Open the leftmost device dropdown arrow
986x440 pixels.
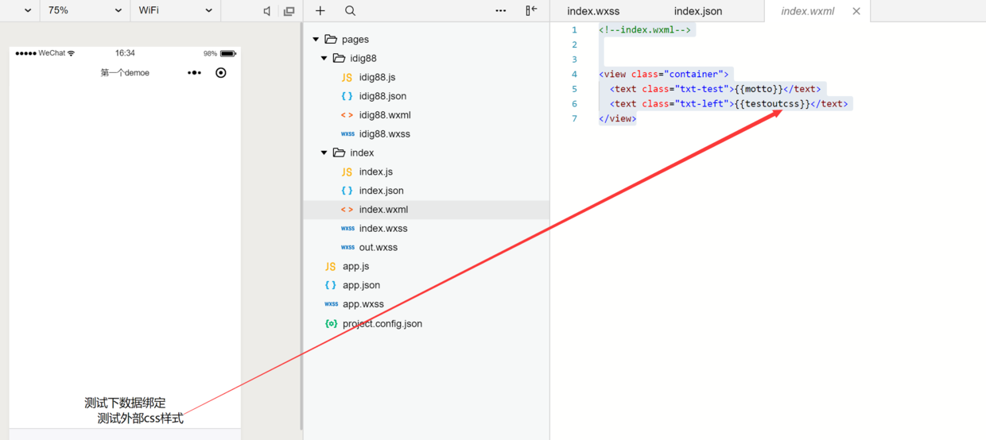28,11
